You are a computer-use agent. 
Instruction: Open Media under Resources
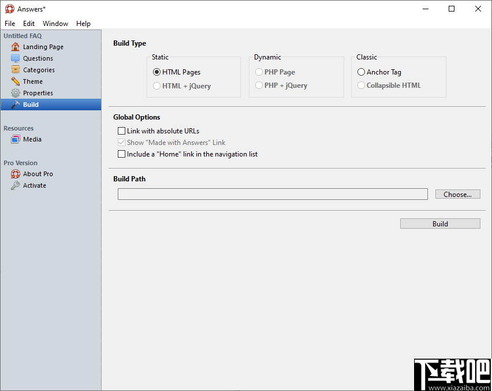51,139
